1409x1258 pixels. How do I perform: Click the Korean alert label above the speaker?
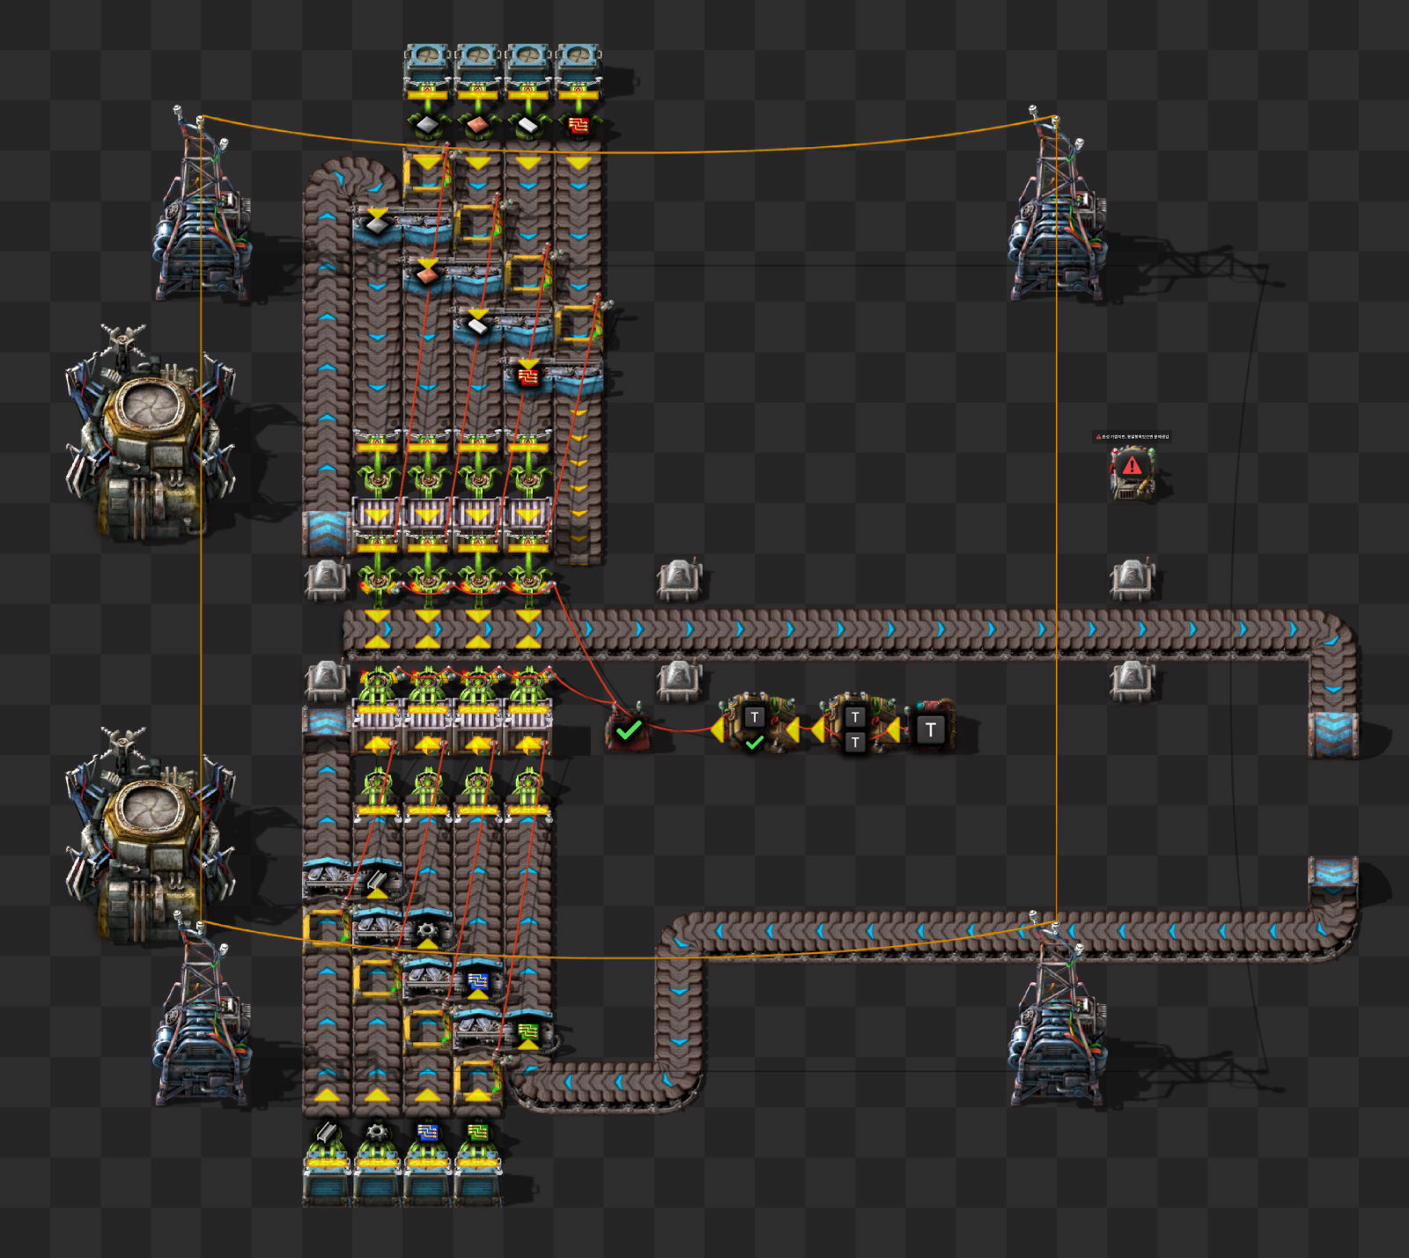point(1132,436)
